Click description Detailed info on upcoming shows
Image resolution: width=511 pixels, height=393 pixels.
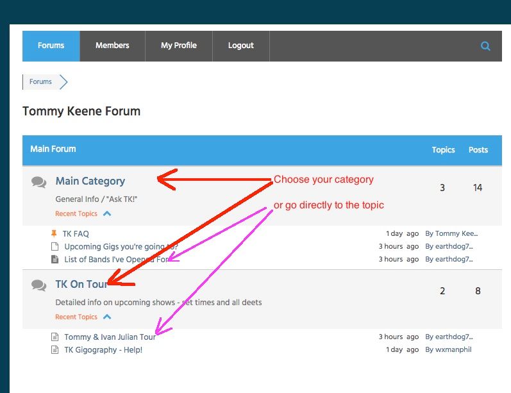[158, 303]
